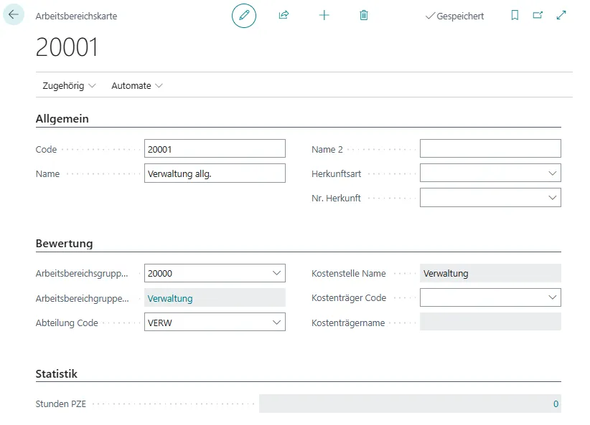This screenshot has height=425, width=590.
Task: Click the pencil edit icon
Action: point(244,15)
